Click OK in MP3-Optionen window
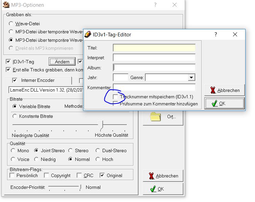Screen dimensions: 255x202 tap(163, 189)
